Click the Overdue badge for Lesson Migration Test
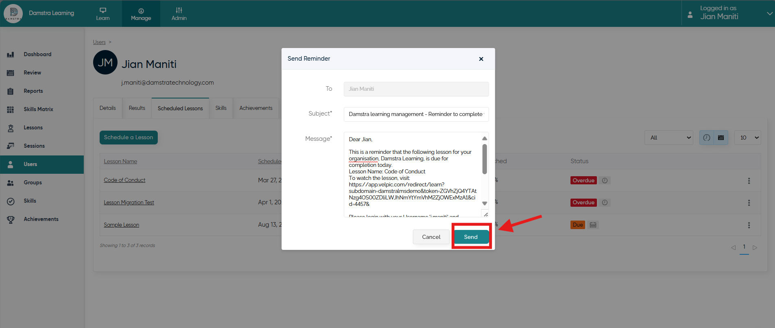 [583, 203]
